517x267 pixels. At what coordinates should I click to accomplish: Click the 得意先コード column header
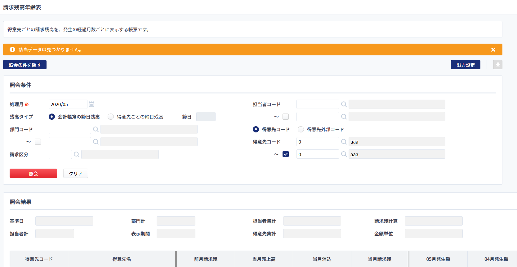[x=39, y=259]
